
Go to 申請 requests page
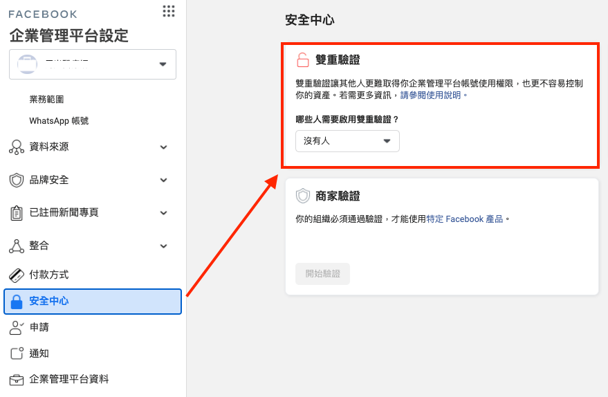coord(39,327)
